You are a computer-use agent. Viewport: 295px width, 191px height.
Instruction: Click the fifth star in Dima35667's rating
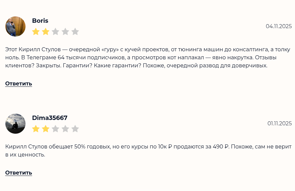coord(75,129)
